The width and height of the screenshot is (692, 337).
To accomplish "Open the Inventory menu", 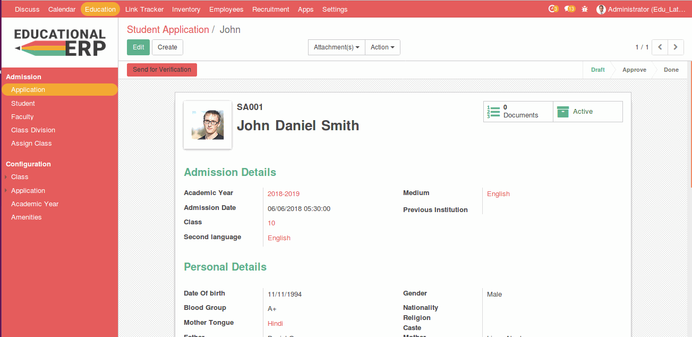I will (x=186, y=9).
